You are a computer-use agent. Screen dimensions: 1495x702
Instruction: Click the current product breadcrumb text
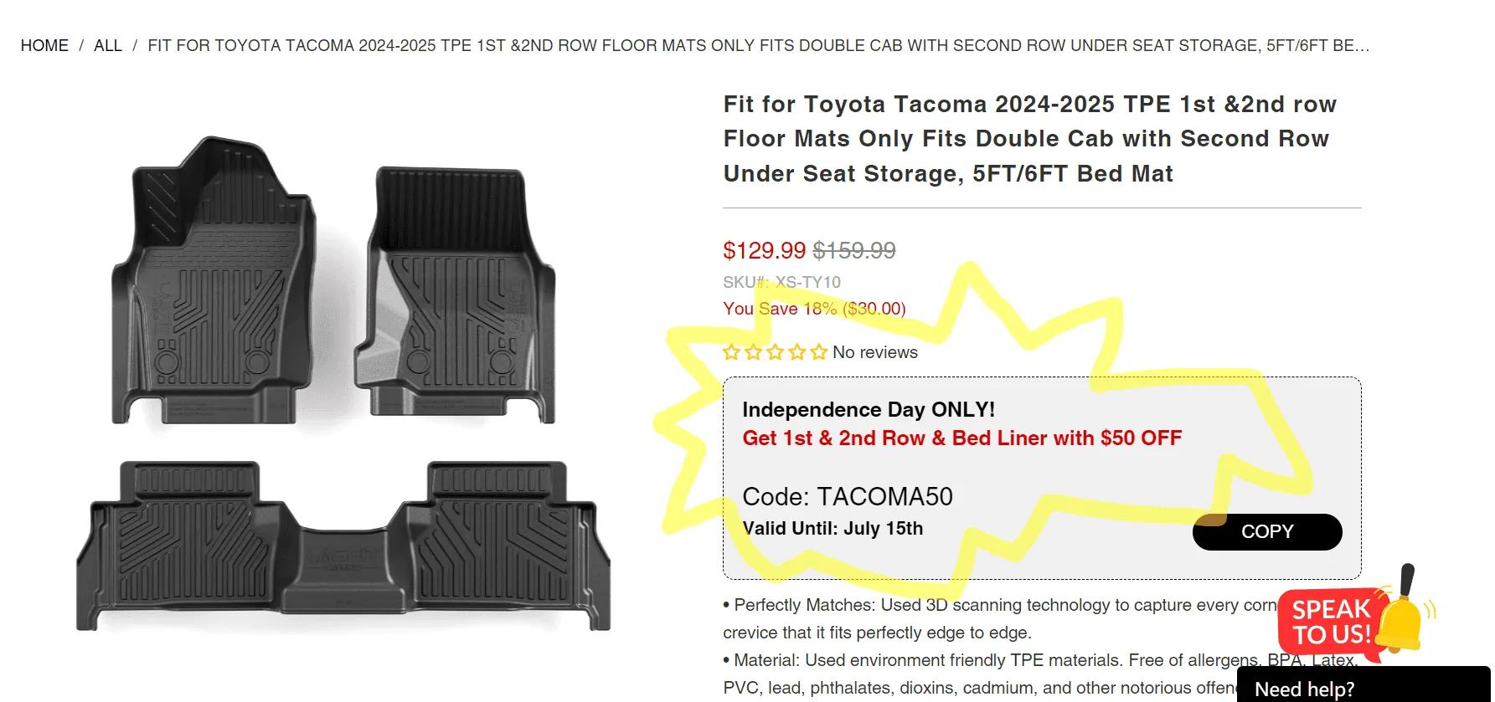[758, 46]
